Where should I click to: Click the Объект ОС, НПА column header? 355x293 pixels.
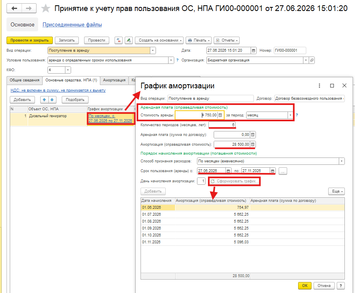pyautogui.click(x=57, y=109)
